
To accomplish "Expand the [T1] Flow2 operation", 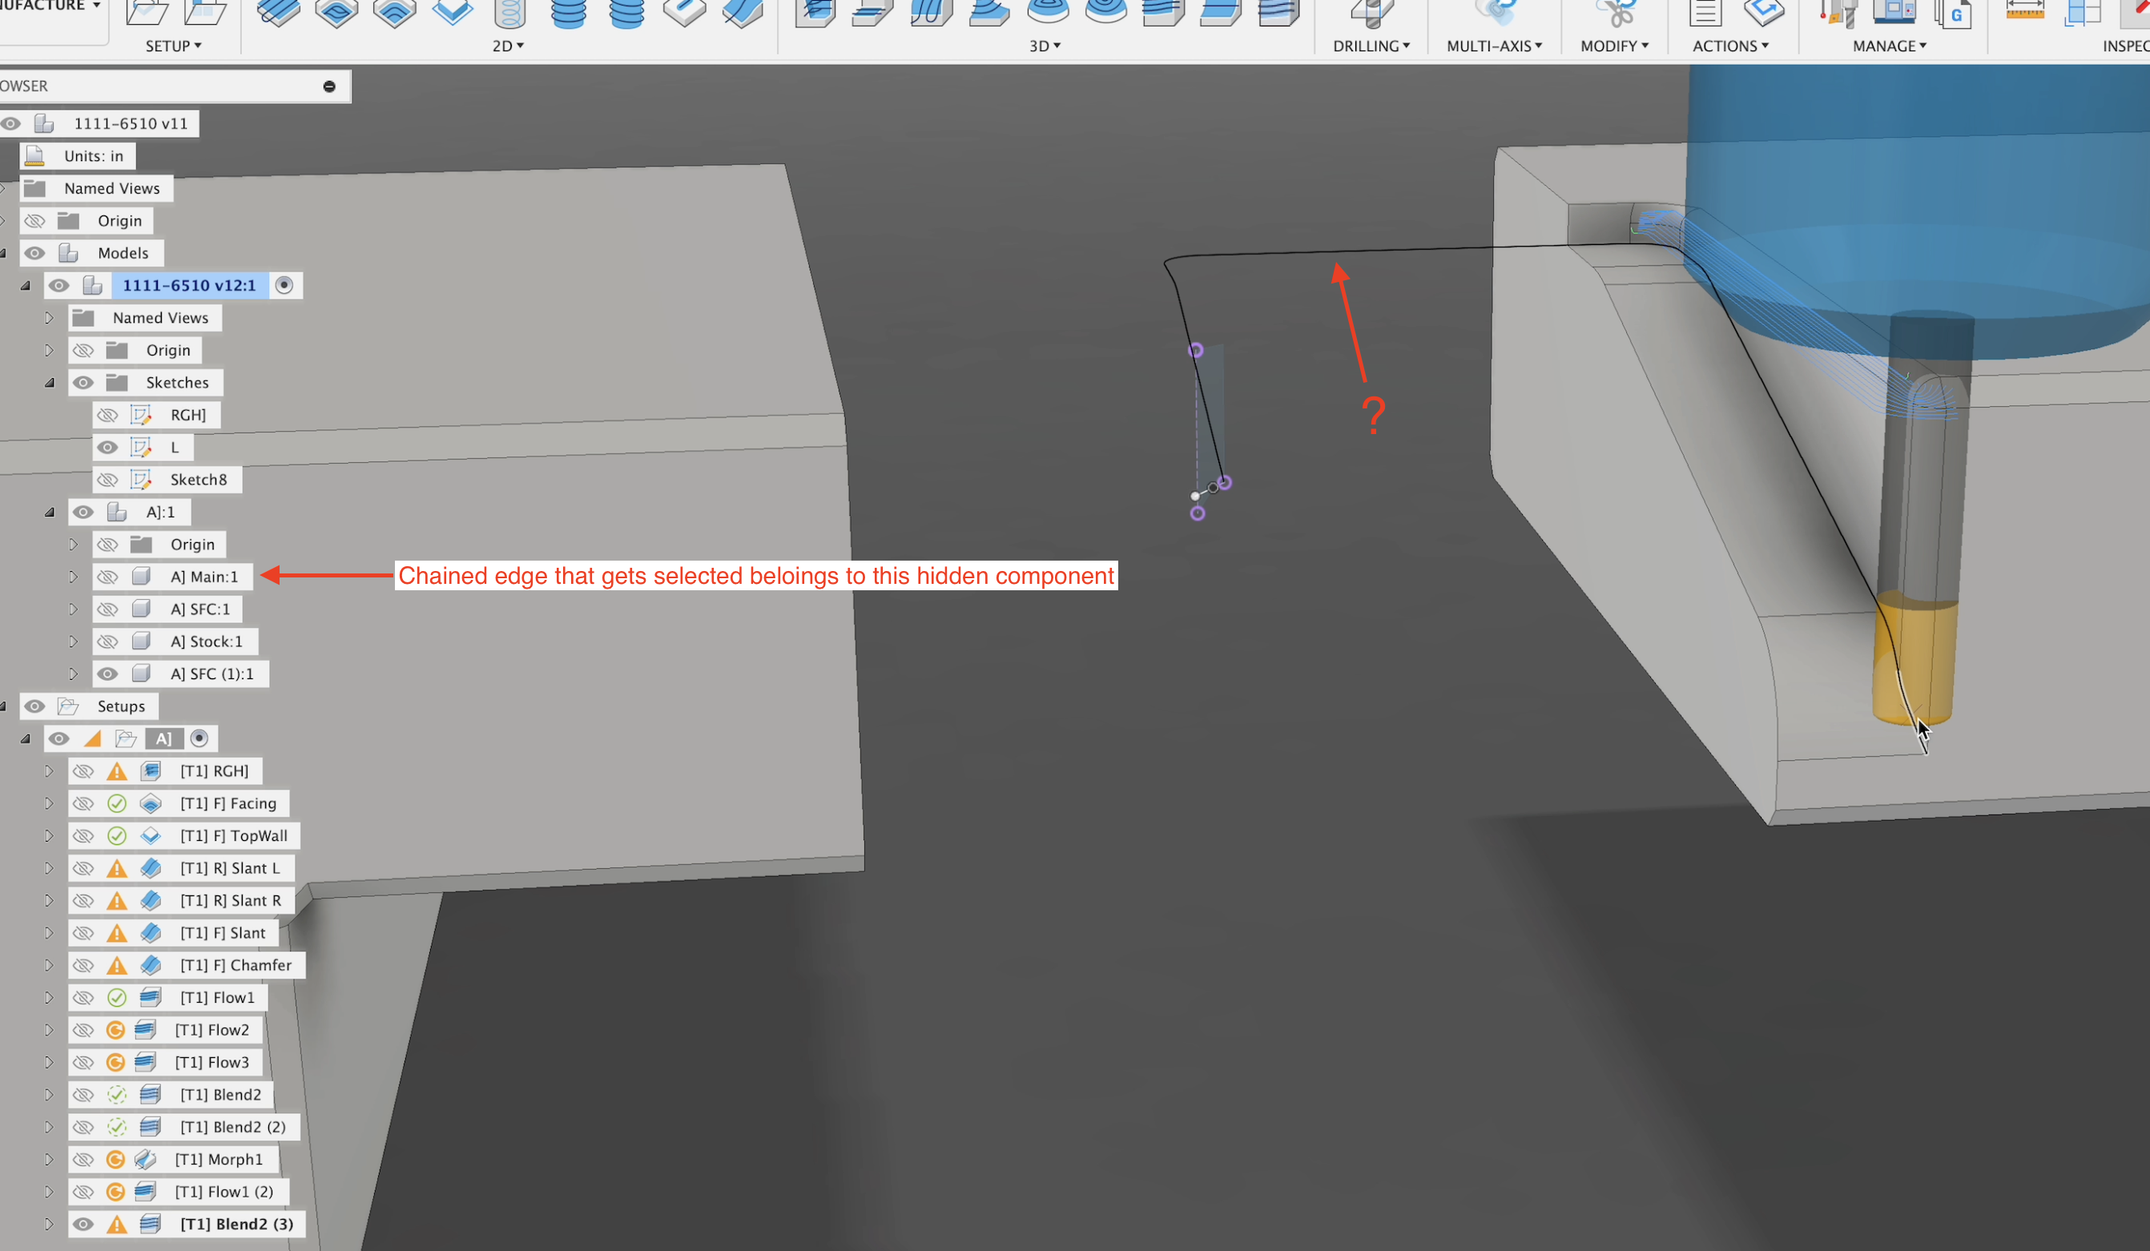I will click(x=49, y=1030).
